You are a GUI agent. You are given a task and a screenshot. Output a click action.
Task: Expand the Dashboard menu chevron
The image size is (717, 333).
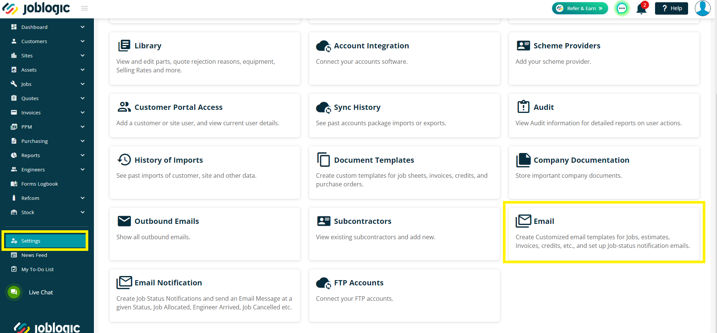tap(83, 27)
